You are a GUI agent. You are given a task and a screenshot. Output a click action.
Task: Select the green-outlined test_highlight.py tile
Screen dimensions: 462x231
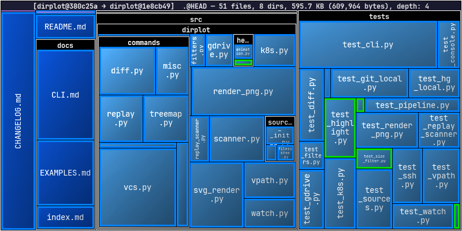point(340,128)
